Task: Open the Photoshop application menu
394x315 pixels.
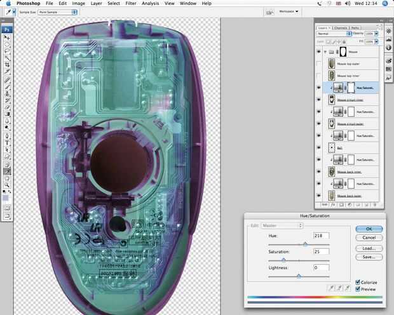Action: (28, 4)
